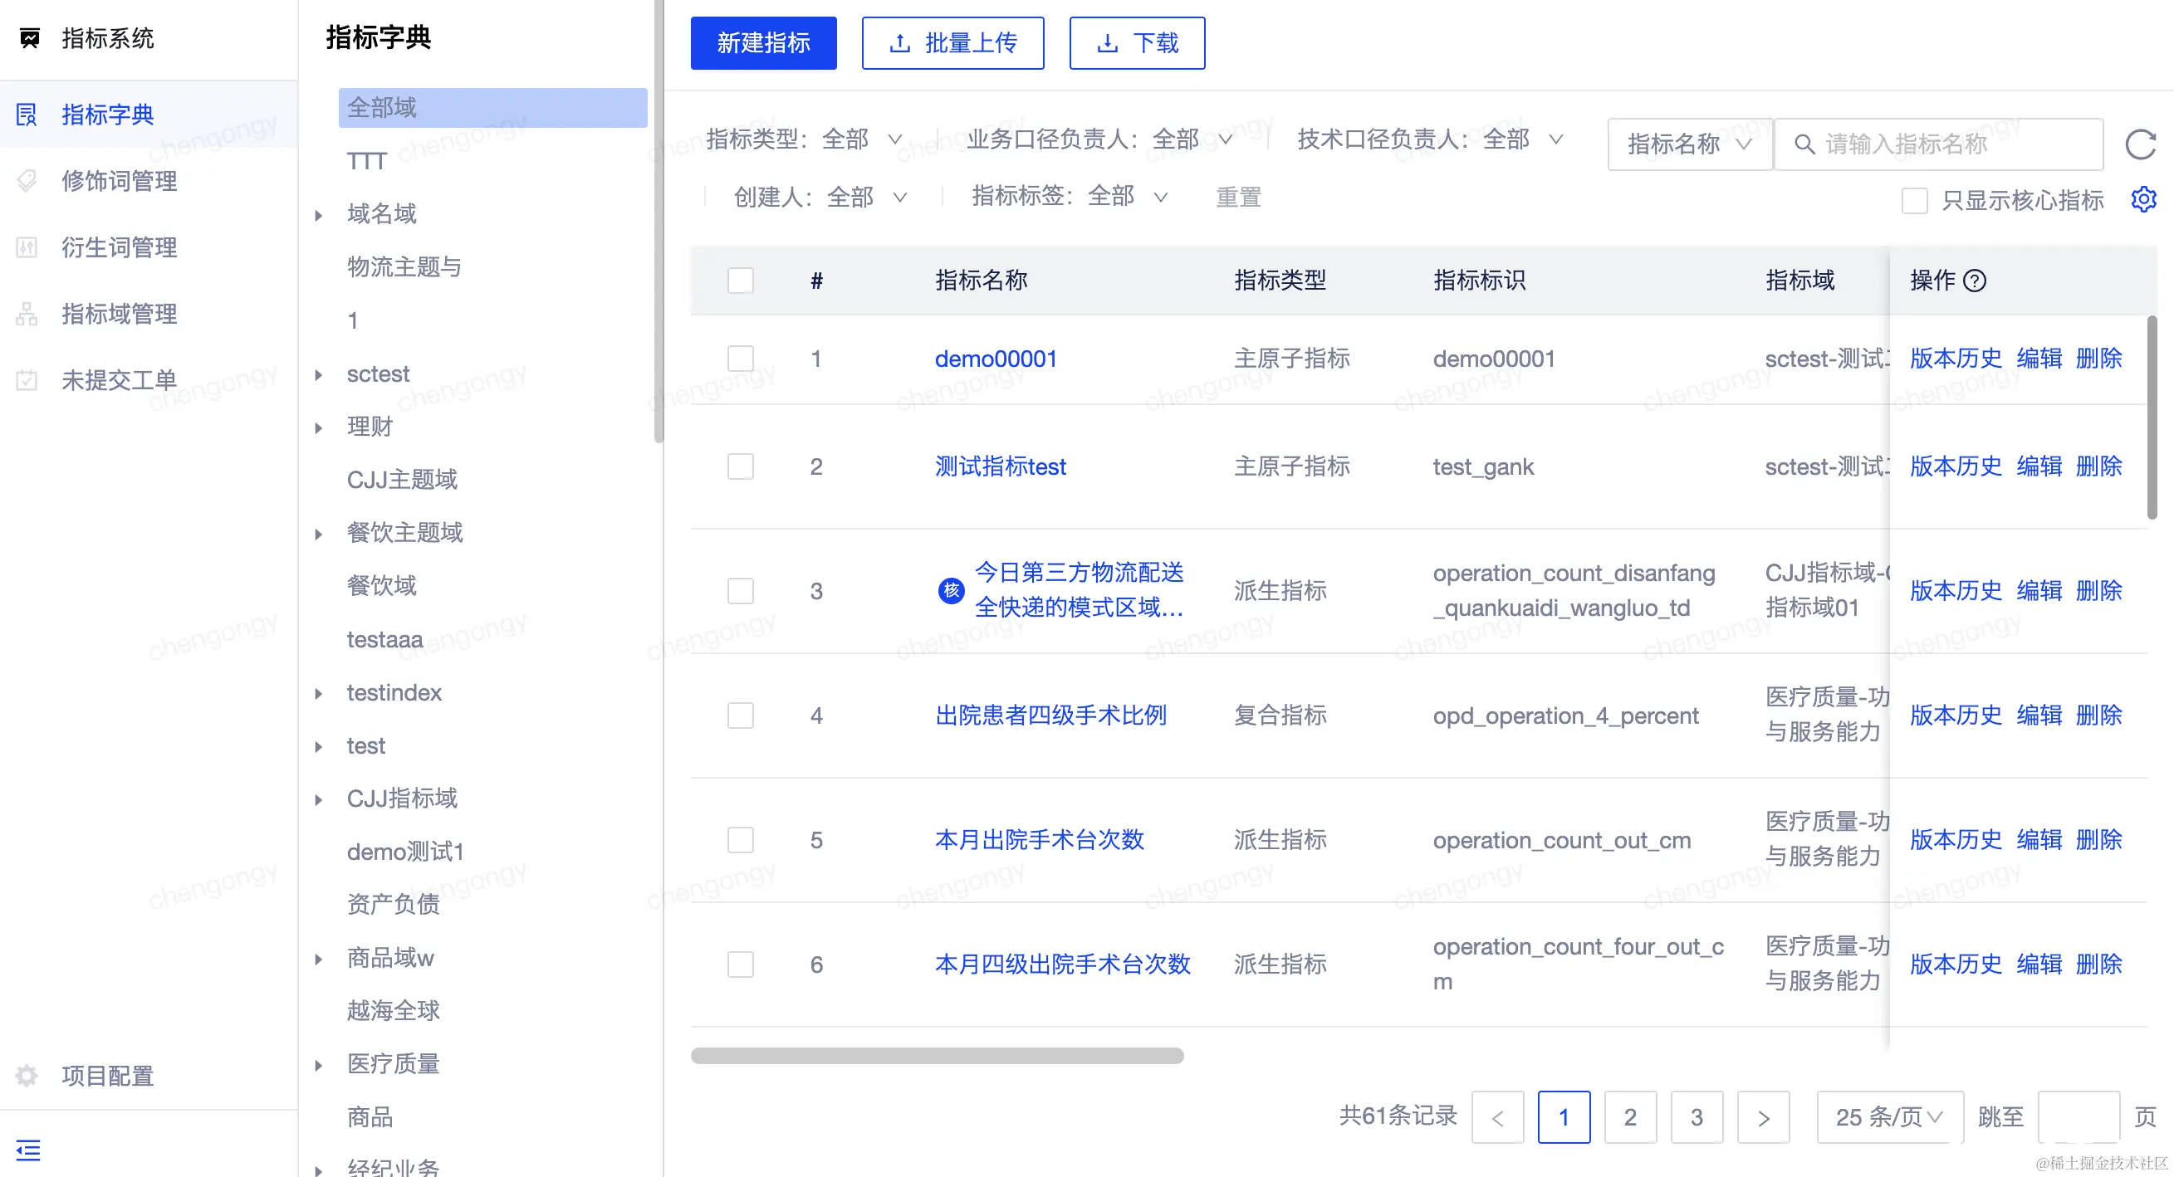Open the demo00001 indicator link
This screenshot has height=1177, width=2174.
996,359
